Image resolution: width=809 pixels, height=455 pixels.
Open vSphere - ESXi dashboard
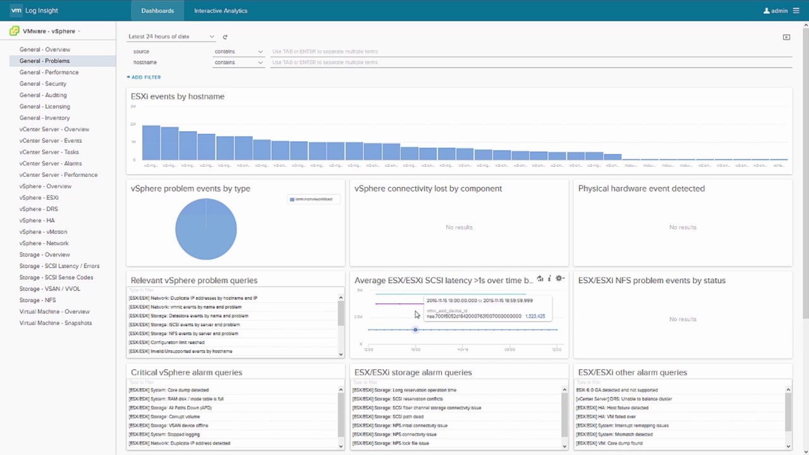click(x=39, y=198)
